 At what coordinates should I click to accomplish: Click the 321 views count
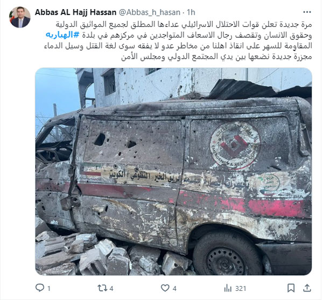[241, 289]
